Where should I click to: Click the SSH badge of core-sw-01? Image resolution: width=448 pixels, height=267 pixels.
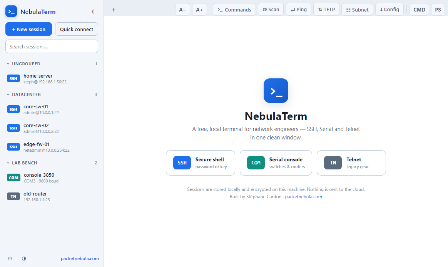13,109
